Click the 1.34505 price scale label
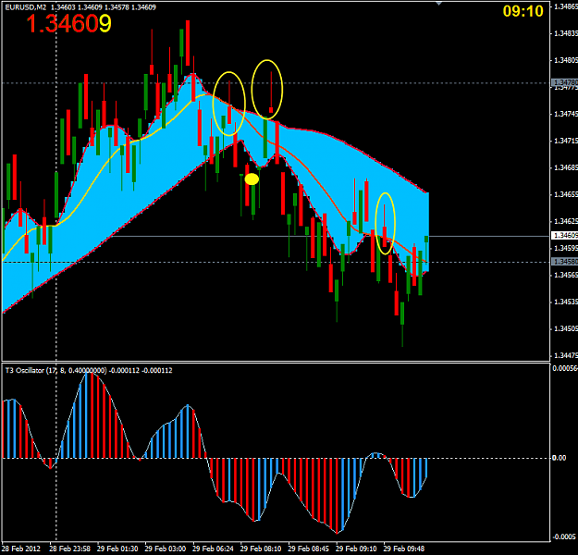This screenshot has height=555, width=578. click(x=566, y=328)
